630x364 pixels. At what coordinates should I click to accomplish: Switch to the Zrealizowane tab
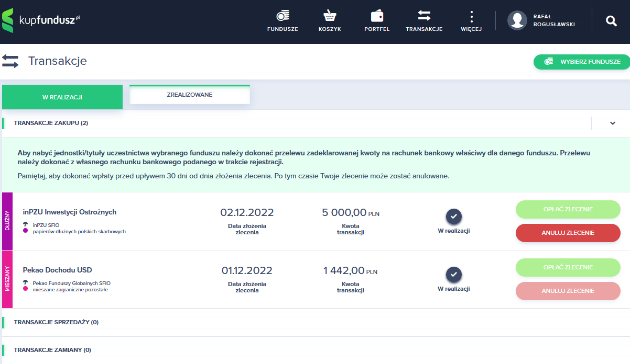pos(190,95)
